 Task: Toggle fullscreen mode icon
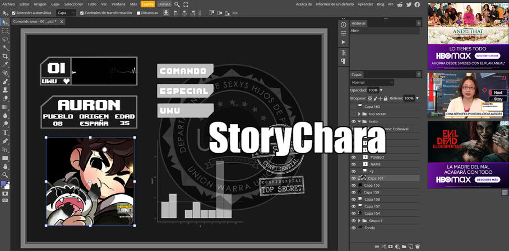pyautogui.click(x=186, y=4)
